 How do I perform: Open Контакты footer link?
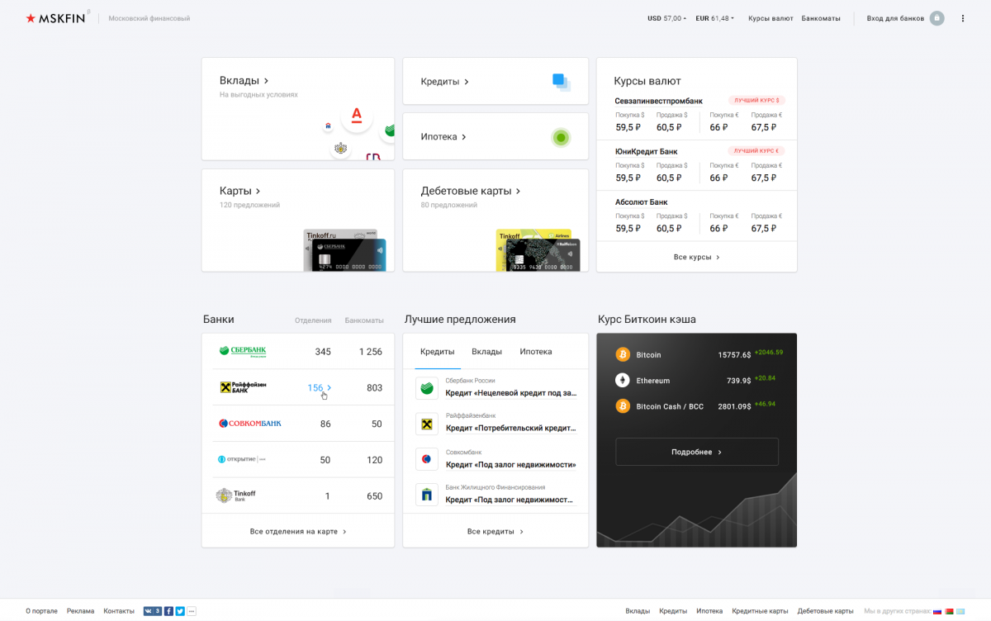(x=119, y=611)
